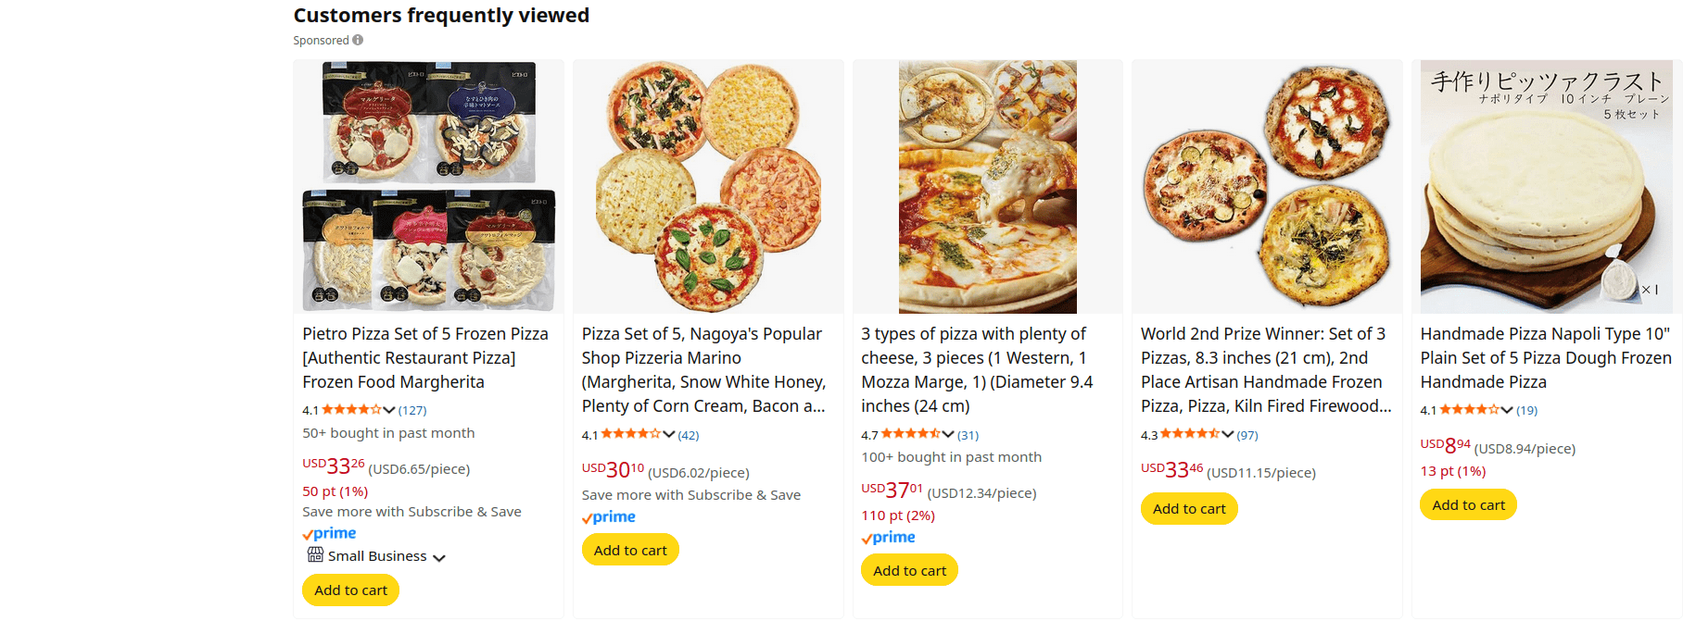1696x621 pixels.
Task: Click star rating of World 2nd Prize pizzas
Action: coord(1189,434)
